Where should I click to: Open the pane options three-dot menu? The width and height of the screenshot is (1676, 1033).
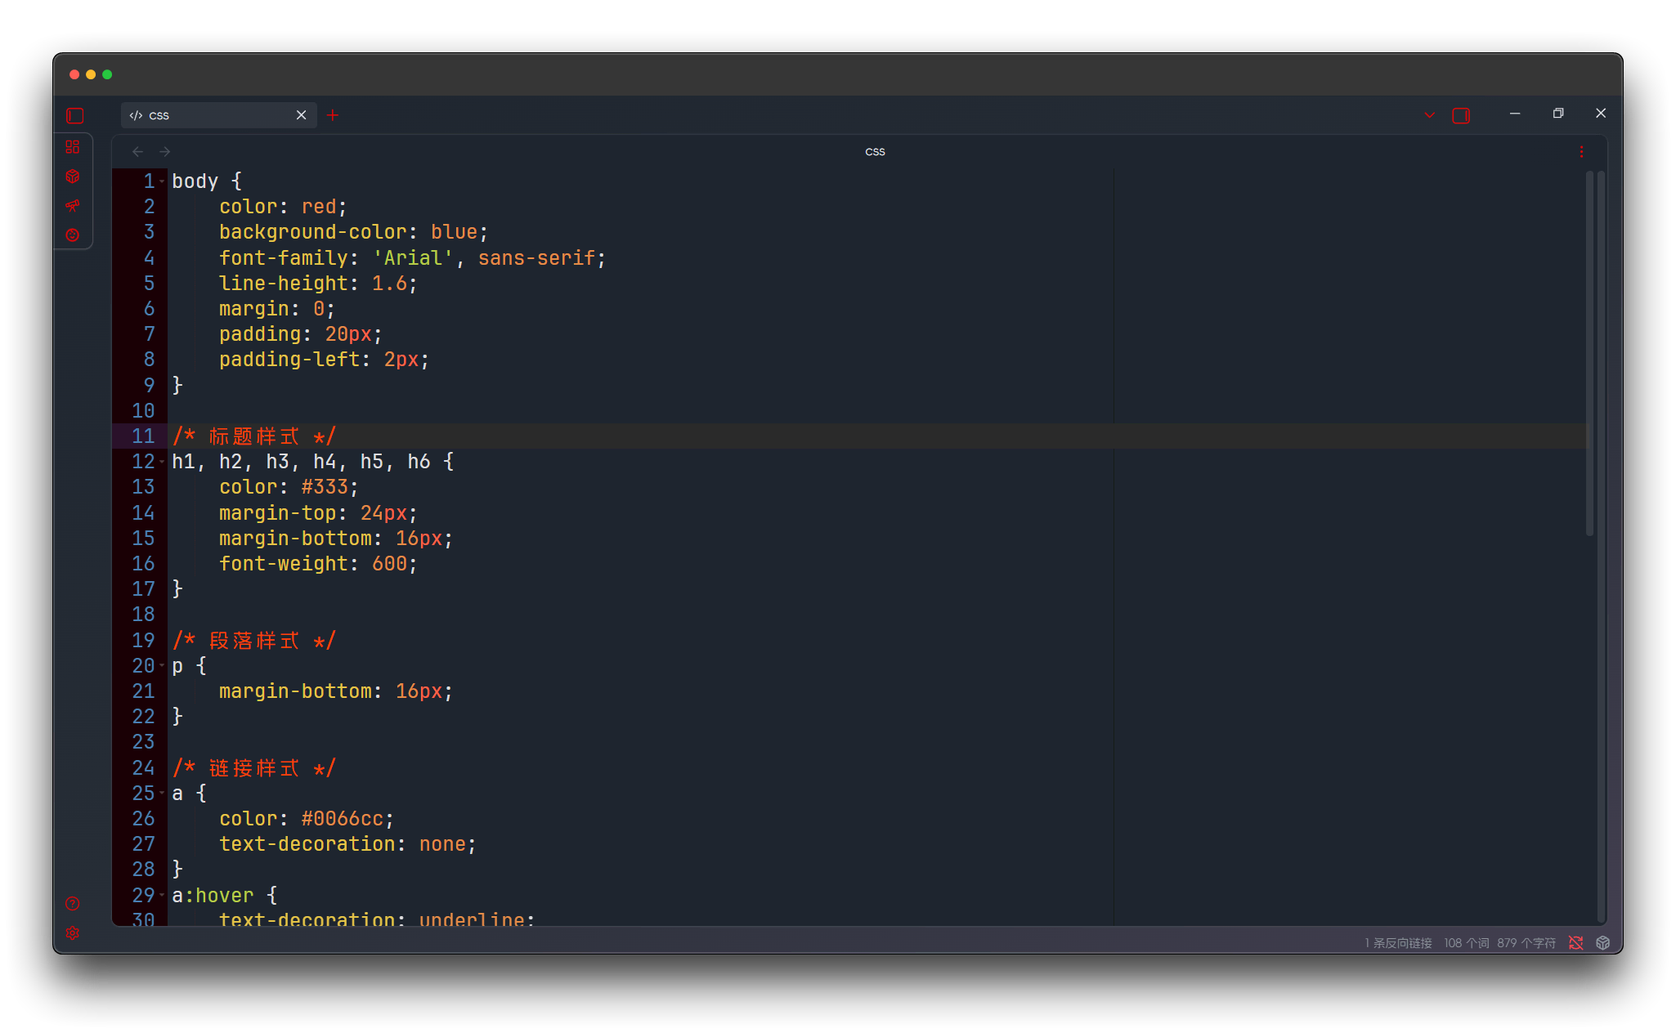point(1581,151)
